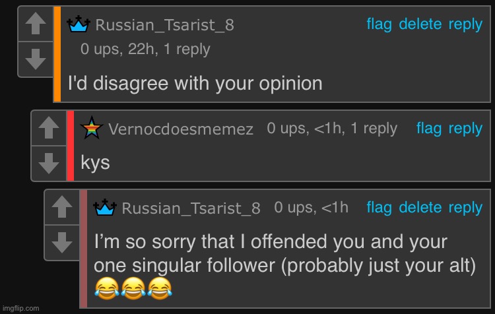Viewport: 495px width, 314px height.
Task: Reply to the "kys" comment
Action: [x=465, y=129]
